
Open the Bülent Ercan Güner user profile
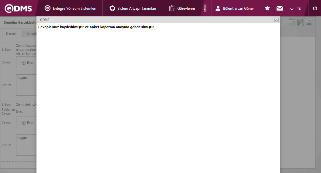pos(235,8)
